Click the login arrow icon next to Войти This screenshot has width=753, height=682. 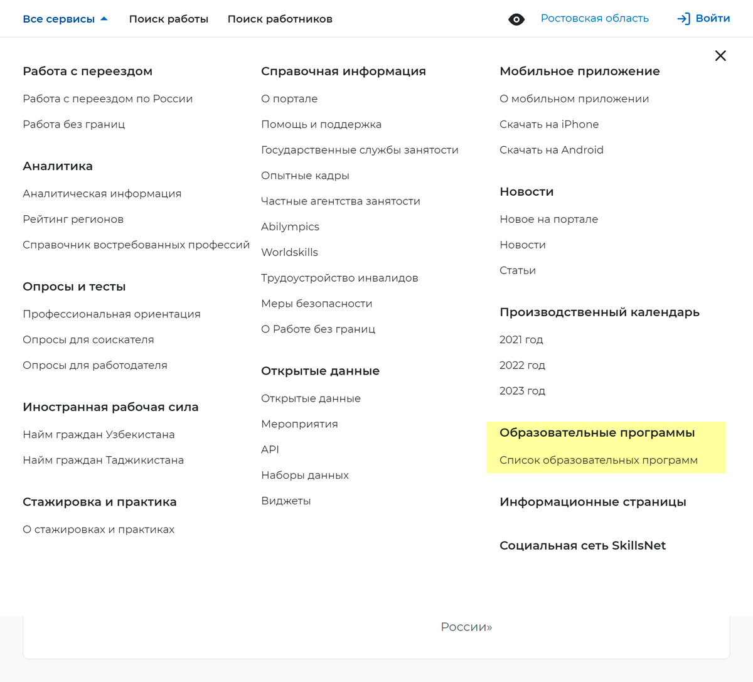[x=683, y=19]
